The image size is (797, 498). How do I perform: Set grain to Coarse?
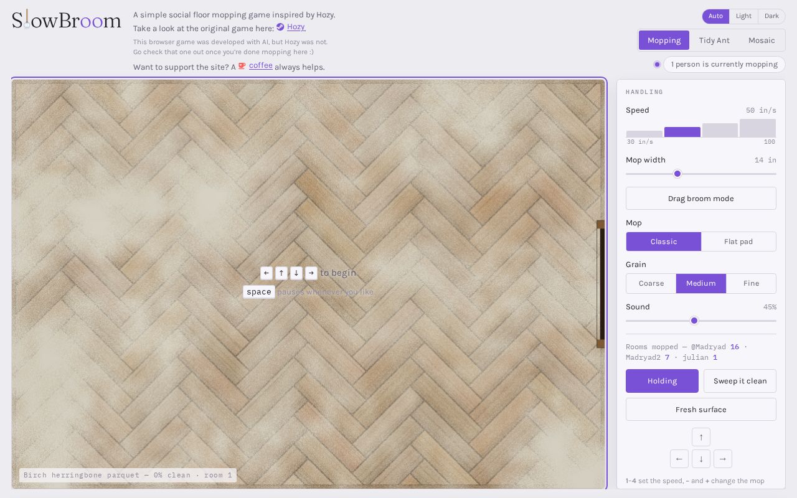click(651, 283)
